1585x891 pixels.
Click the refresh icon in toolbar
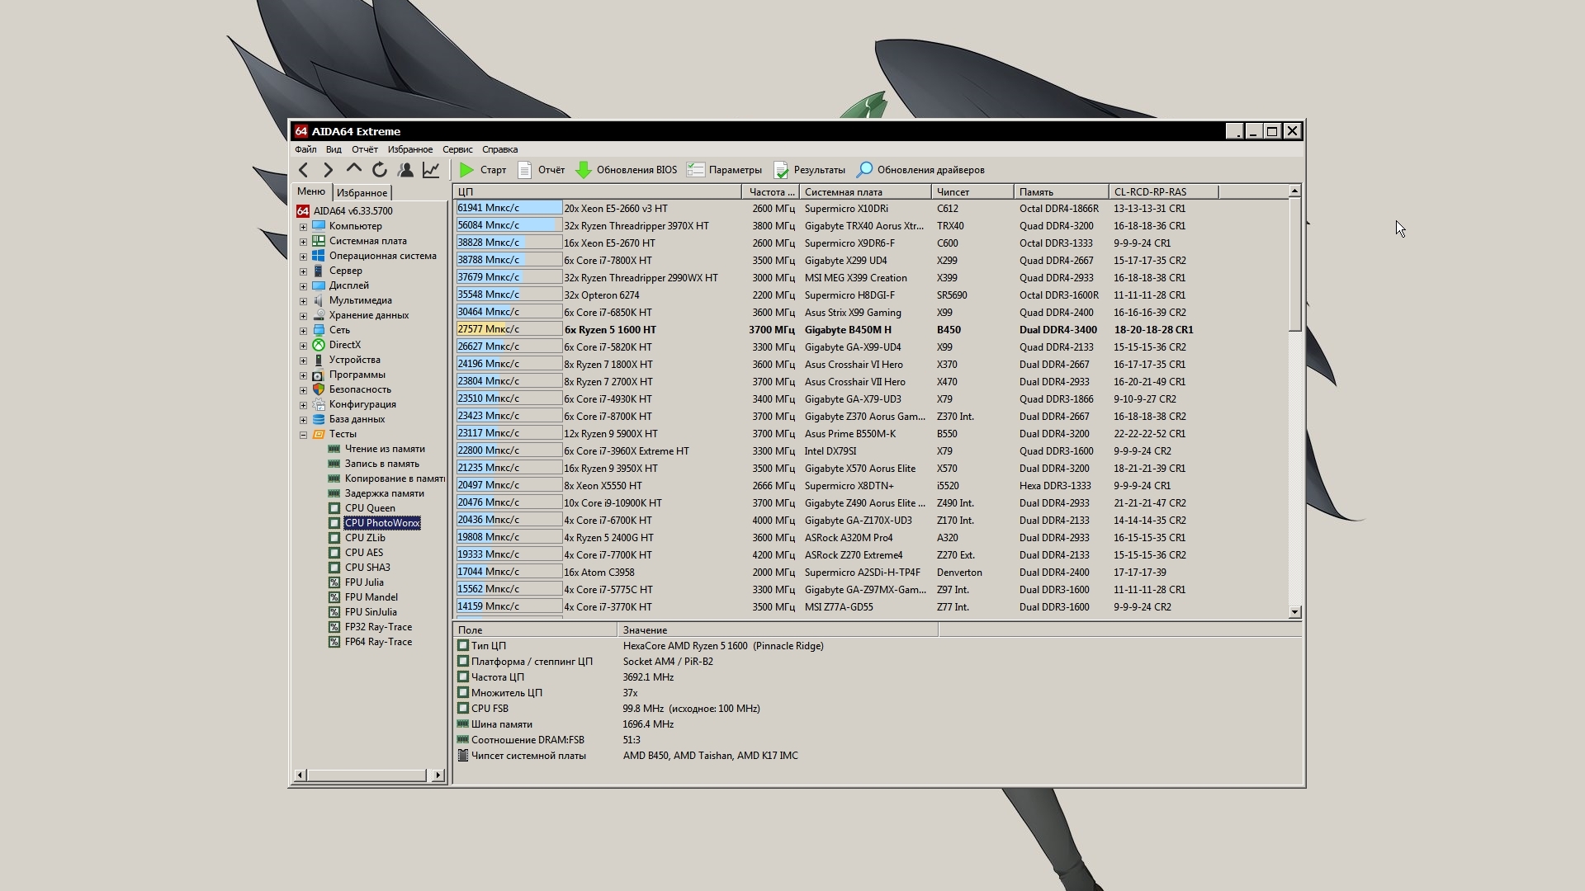coord(380,170)
